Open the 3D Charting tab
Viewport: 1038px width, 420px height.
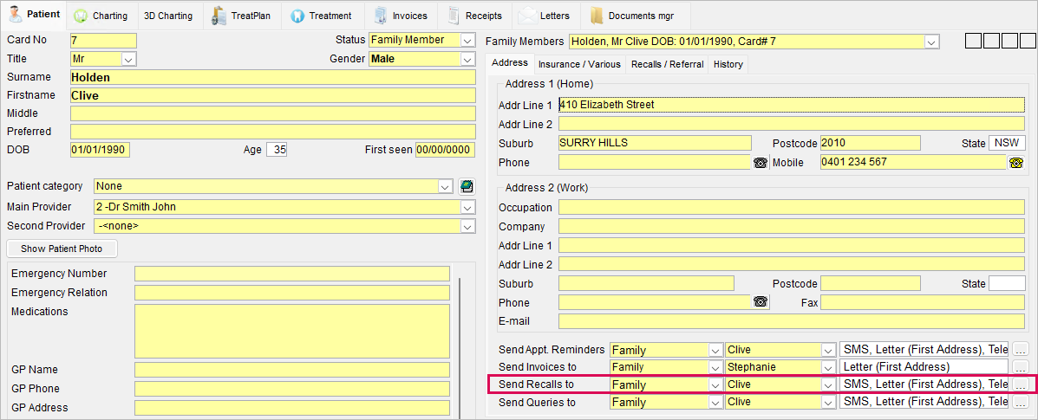(x=168, y=16)
